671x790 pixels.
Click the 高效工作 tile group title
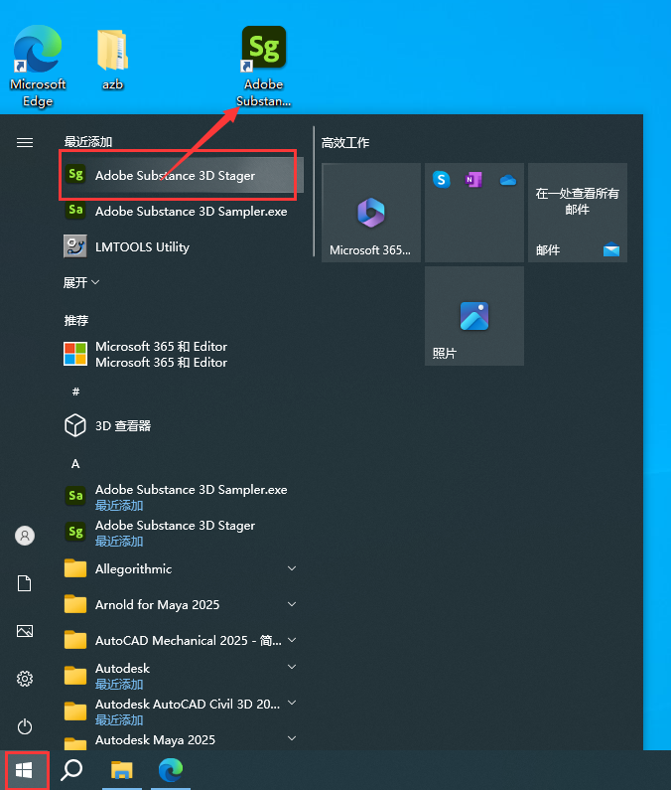(345, 142)
